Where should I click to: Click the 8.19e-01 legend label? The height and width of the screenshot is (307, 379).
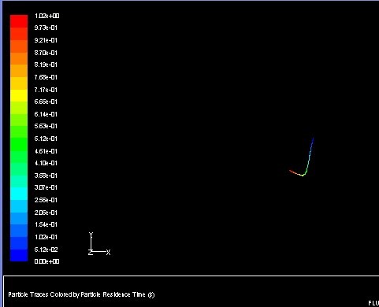click(x=46, y=65)
